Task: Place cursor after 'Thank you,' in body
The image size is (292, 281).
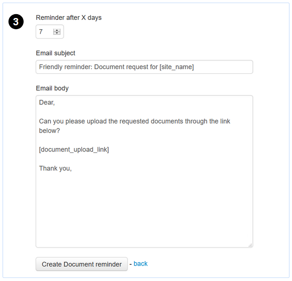Action: coord(72,169)
